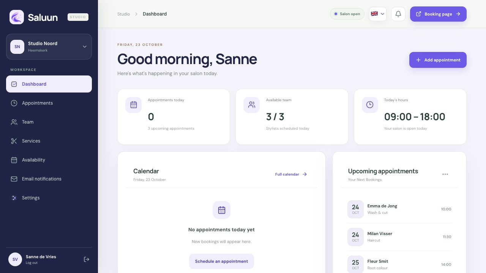
Task: Click the Salon open status badge
Action: (347, 14)
